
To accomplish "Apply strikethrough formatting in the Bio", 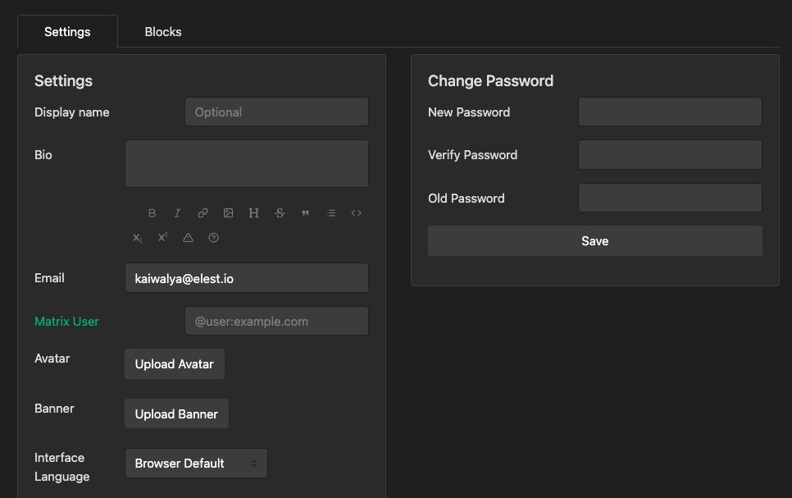I will [x=280, y=212].
